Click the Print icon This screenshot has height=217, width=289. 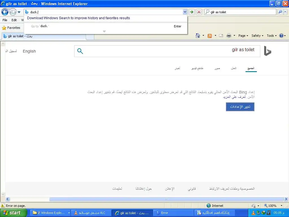point(229,36)
